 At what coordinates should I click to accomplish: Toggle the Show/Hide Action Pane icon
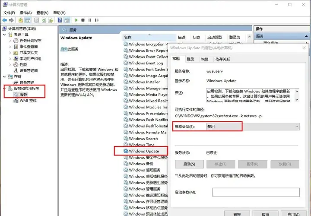click(67, 20)
